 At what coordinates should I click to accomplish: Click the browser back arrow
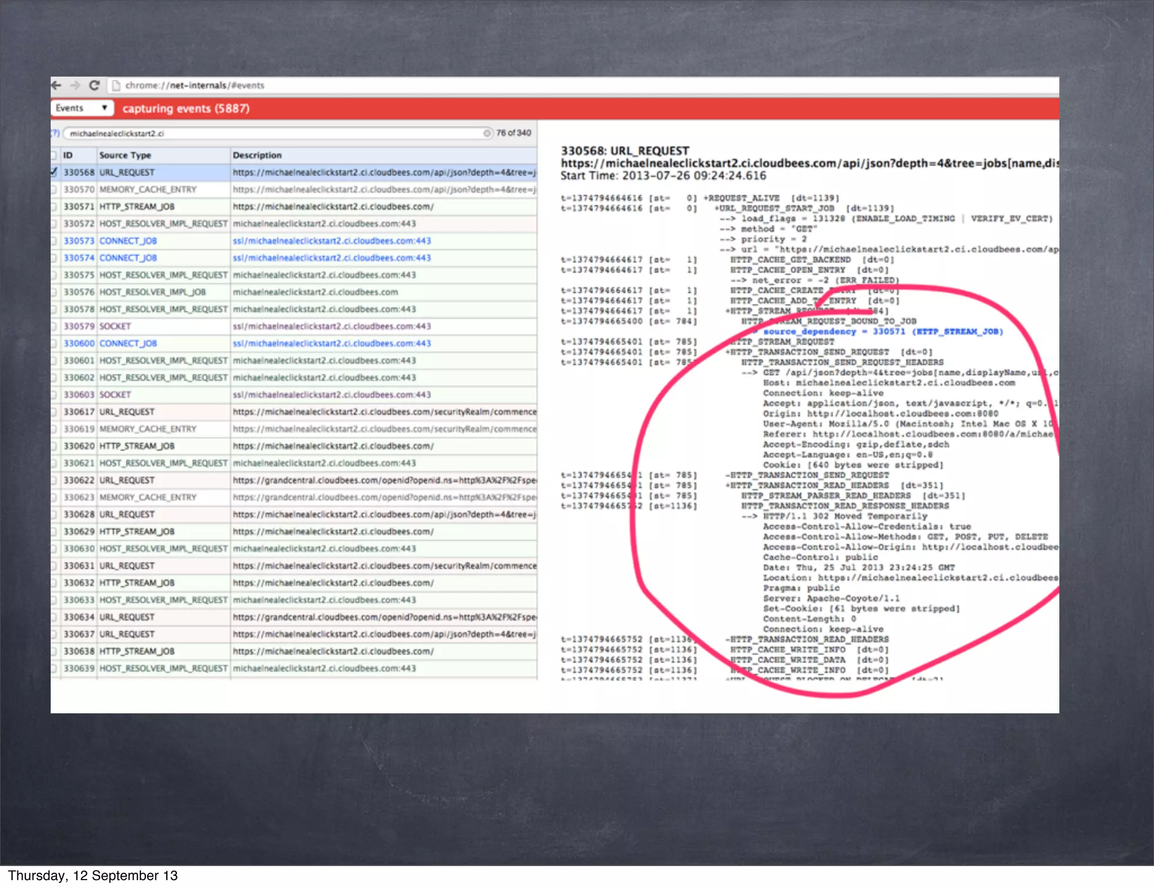(56, 86)
